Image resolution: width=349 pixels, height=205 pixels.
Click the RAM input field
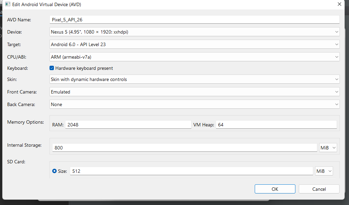point(128,124)
